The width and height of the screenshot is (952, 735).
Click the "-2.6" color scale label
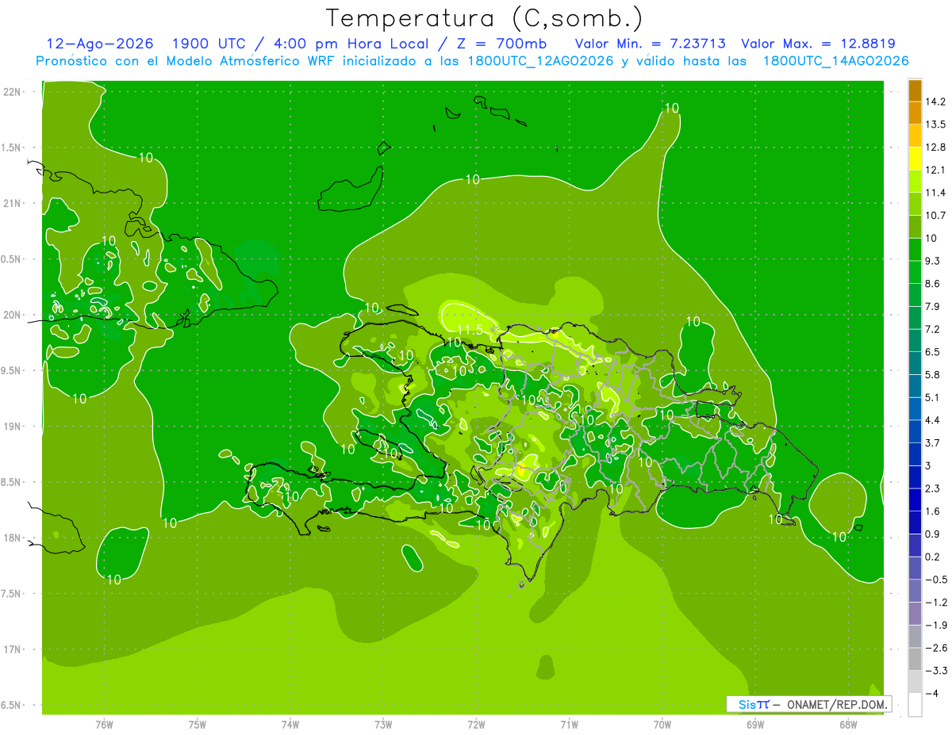coord(936,648)
